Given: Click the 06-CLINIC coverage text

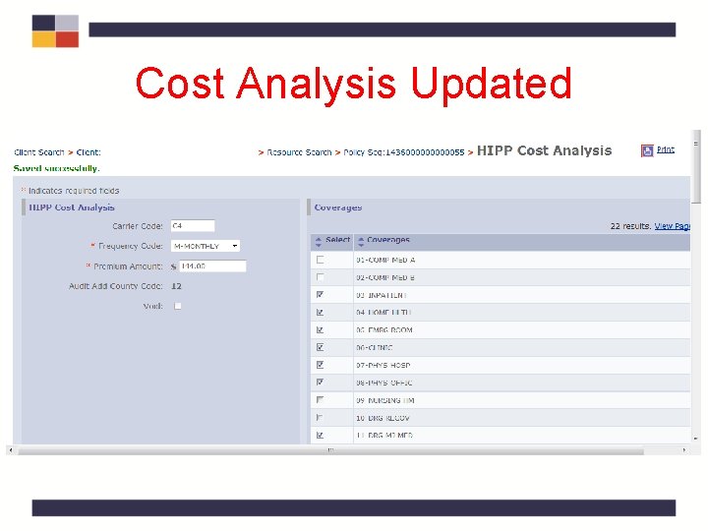Looking at the screenshot, I should (x=375, y=348).
